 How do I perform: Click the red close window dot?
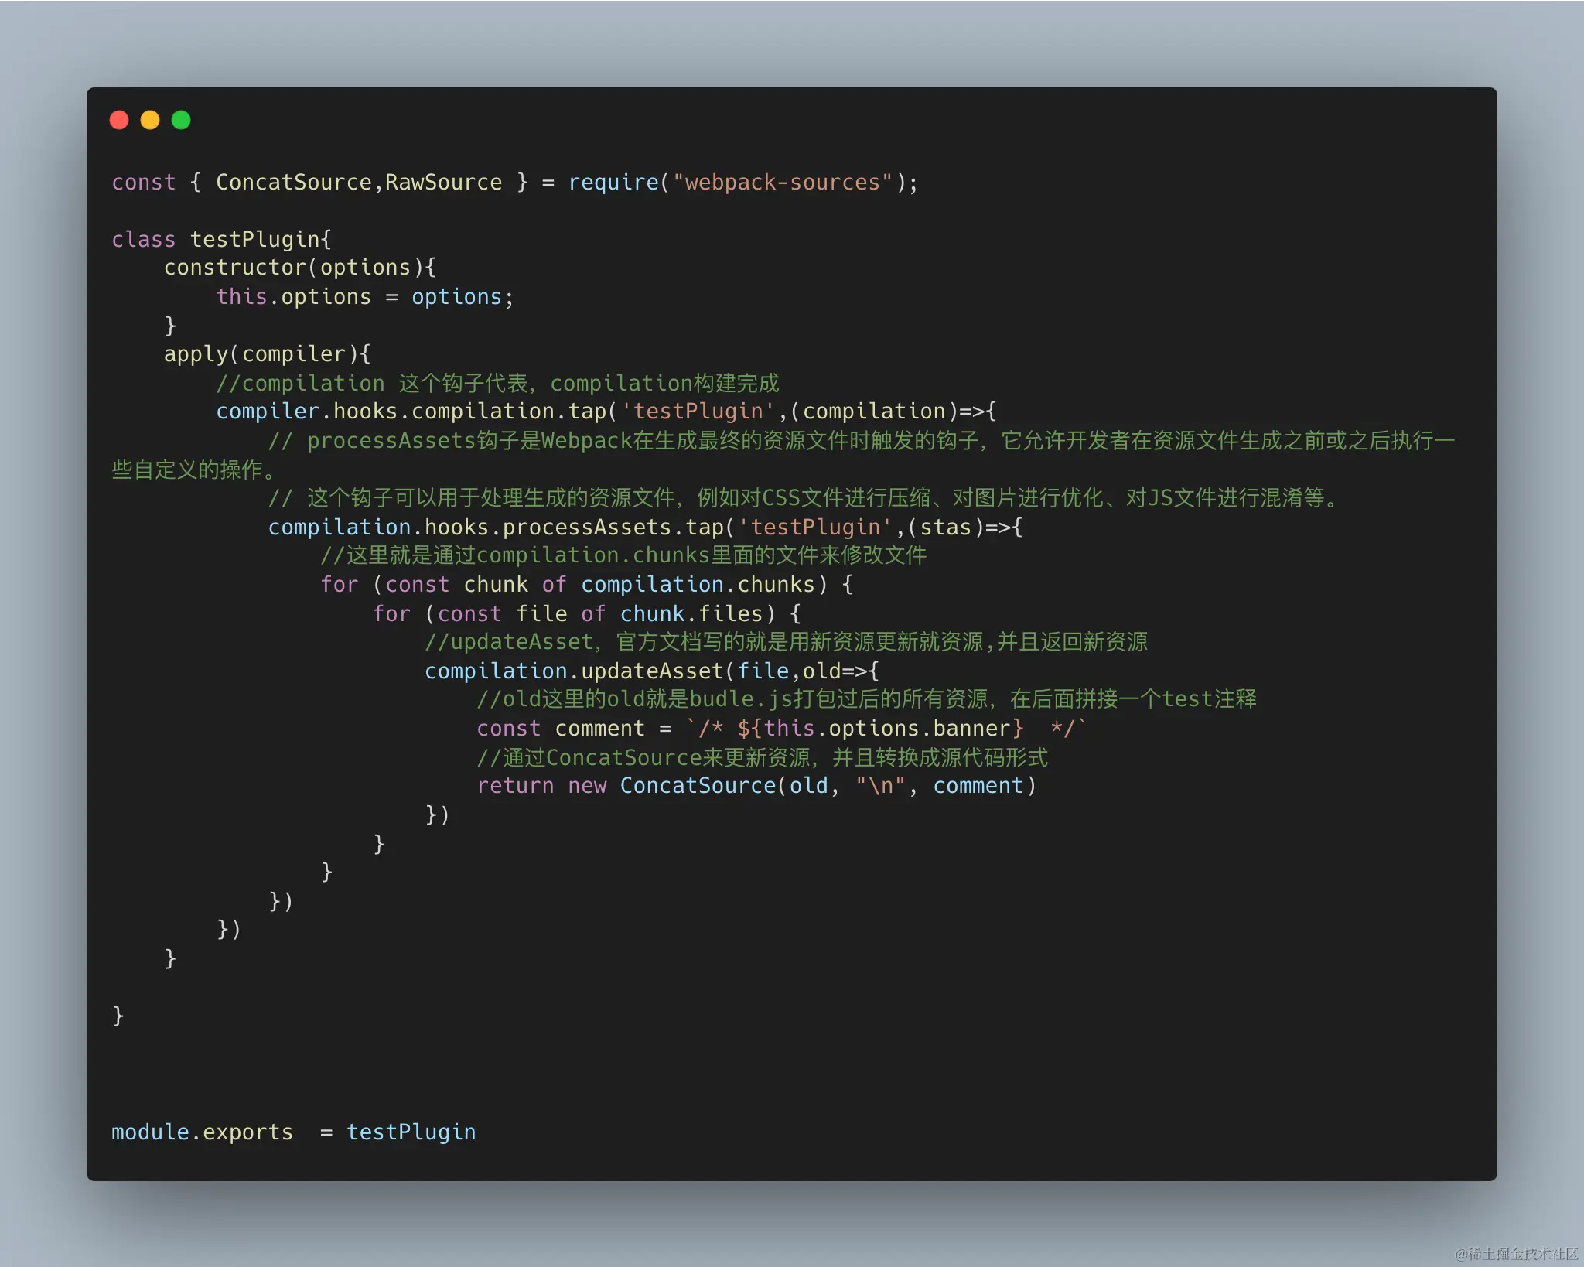(x=119, y=120)
